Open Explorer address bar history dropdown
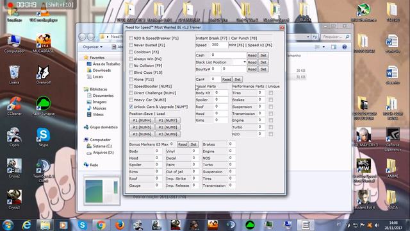 click(x=308, y=37)
